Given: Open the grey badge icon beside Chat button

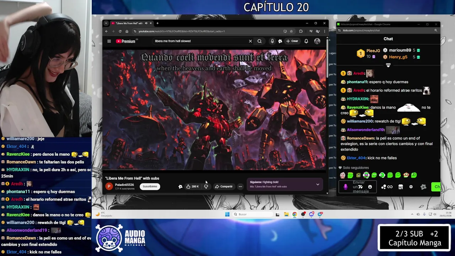Looking at the screenshot, I should 423,187.
